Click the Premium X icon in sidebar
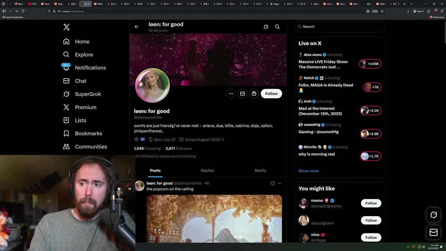This screenshot has width=446, height=251. [66, 107]
